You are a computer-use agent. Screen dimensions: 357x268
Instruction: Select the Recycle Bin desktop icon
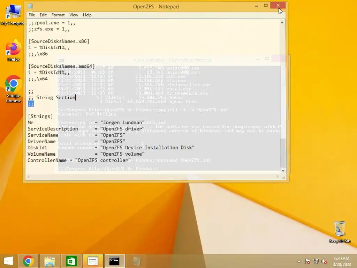pos(340,232)
